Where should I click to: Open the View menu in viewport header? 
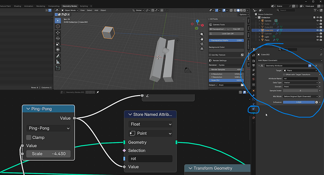click(83, 10)
